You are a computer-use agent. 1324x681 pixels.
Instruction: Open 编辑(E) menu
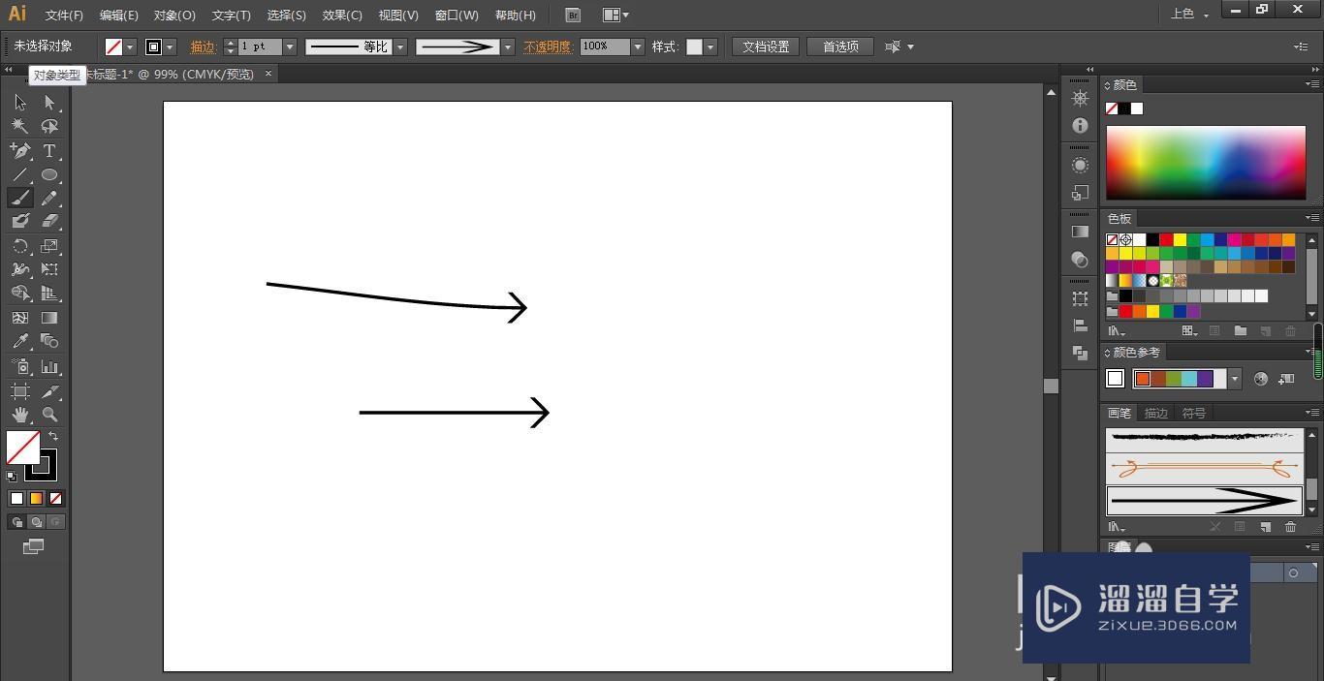pyautogui.click(x=118, y=15)
